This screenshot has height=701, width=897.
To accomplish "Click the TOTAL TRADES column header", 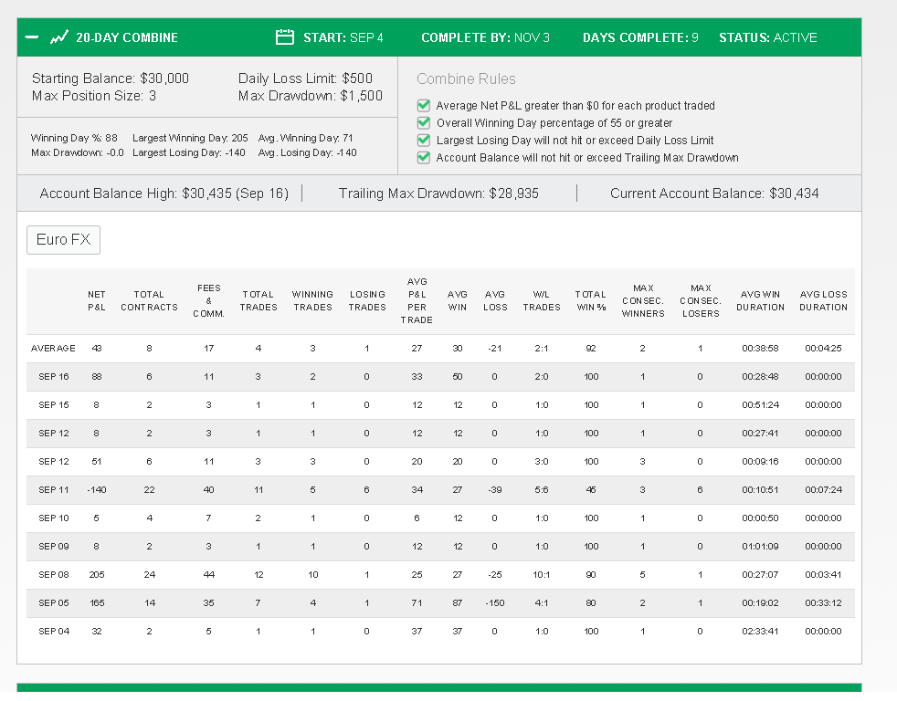I will click(258, 301).
